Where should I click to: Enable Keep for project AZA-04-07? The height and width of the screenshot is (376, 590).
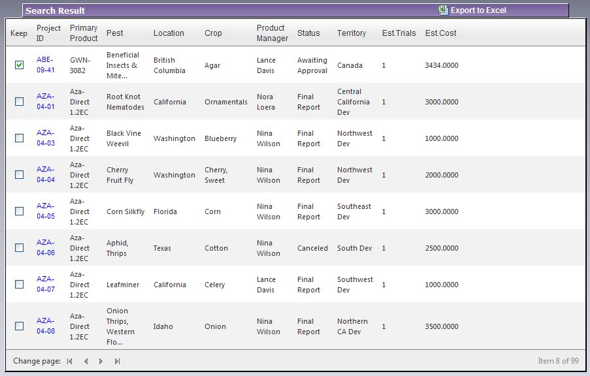click(19, 284)
